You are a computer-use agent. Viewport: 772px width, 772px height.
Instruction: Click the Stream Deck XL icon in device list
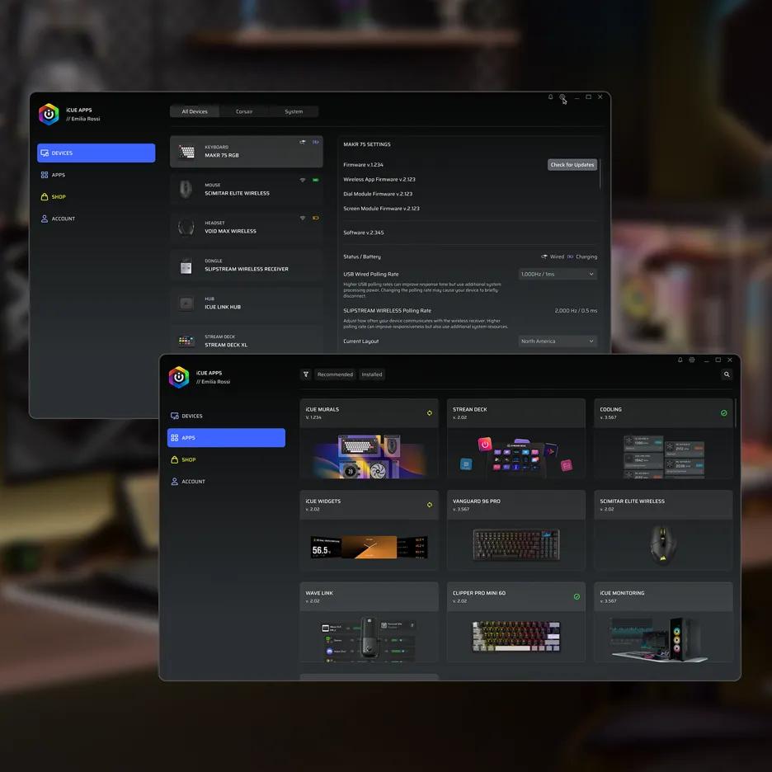[186, 341]
